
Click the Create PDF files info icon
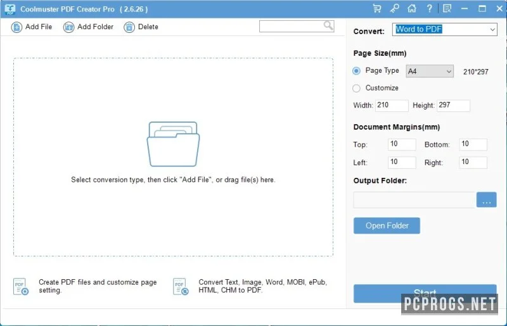21,287
